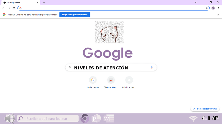The height and width of the screenshot is (124, 222).
Task: Restore down the browser window
Action: click(x=211, y=2)
